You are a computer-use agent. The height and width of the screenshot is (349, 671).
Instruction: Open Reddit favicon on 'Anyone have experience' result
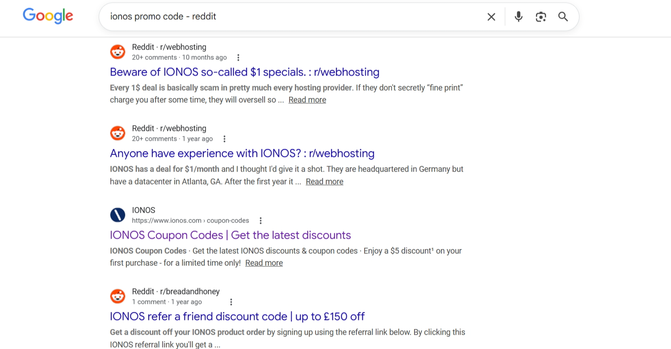118,133
